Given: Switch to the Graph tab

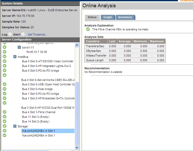Looking at the screenshot, I should 108,17.
